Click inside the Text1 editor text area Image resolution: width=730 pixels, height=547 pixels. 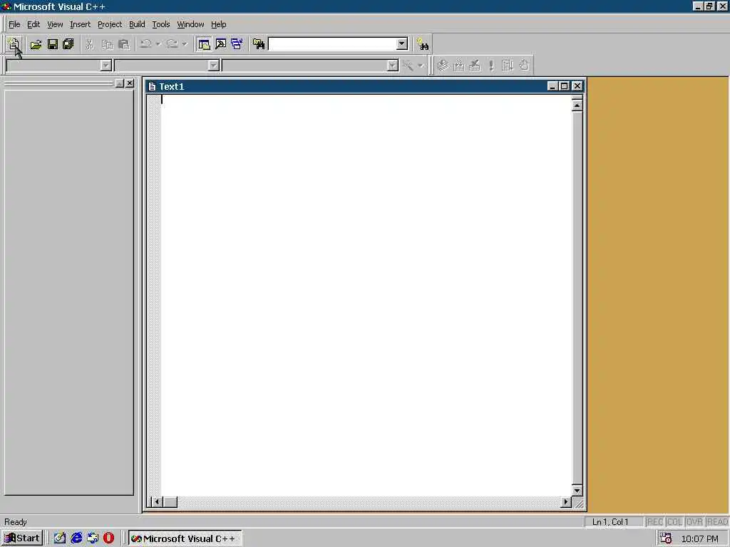point(366,296)
